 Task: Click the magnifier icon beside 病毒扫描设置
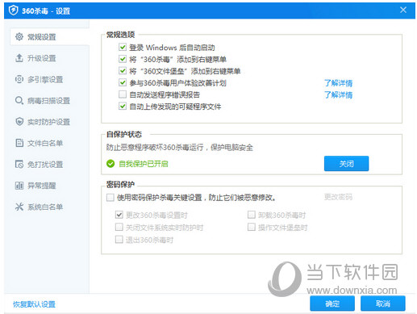pyautogui.click(x=19, y=100)
